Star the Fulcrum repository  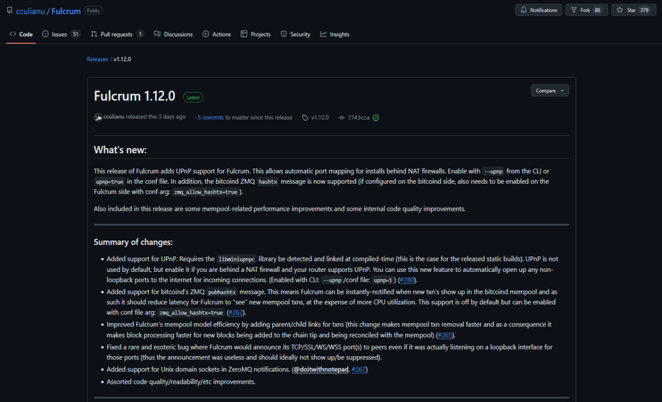633,10
